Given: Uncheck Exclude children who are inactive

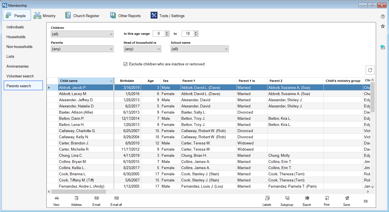Looking at the screenshot, I should point(126,64).
